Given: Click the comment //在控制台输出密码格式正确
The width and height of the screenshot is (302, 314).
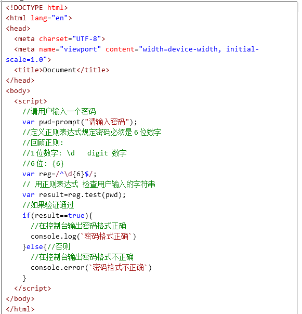Looking at the screenshot, I should pos(78,226).
